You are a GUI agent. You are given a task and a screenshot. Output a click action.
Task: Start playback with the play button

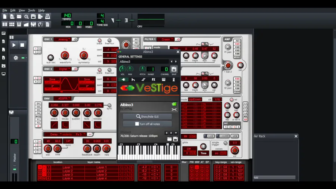click(14, 45)
